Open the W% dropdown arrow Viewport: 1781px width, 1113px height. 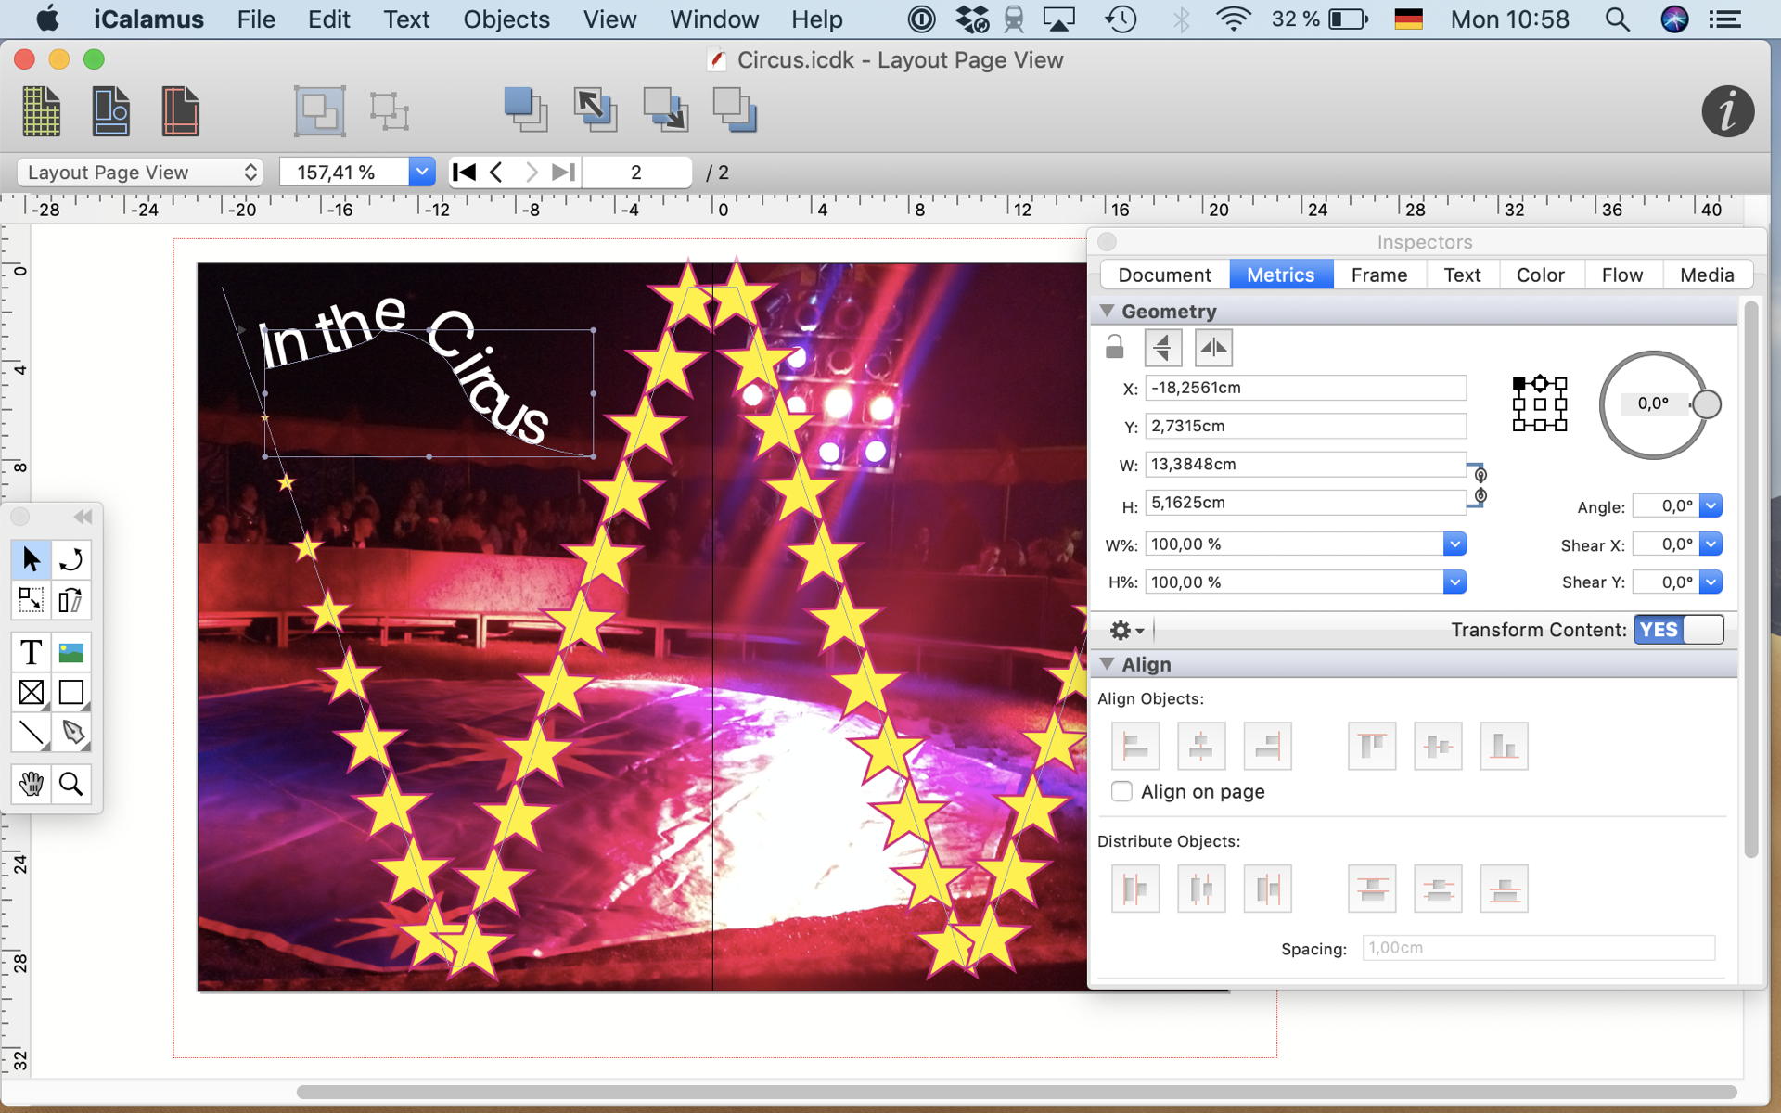point(1454,544)
